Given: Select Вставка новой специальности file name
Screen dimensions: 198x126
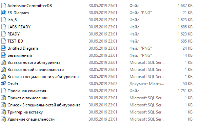Looking at the screenshot, I should pyautogui.click(x=36, y=70).
